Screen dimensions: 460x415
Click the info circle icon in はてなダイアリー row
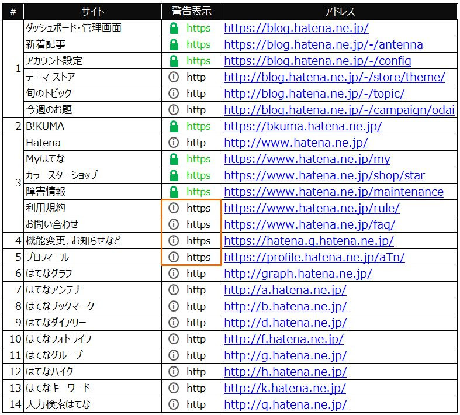coord(174,323)
